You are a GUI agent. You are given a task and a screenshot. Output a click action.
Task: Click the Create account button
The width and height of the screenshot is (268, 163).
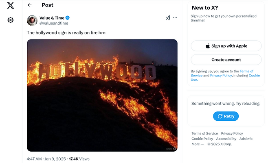tap(226, 60)
